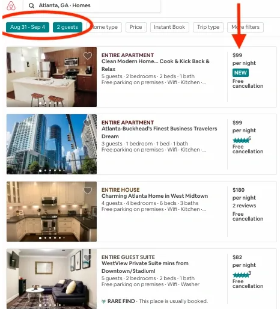Expand the Price filter
Image resolution: width=280 pixels, height=309 pixels.
[136, 27]
